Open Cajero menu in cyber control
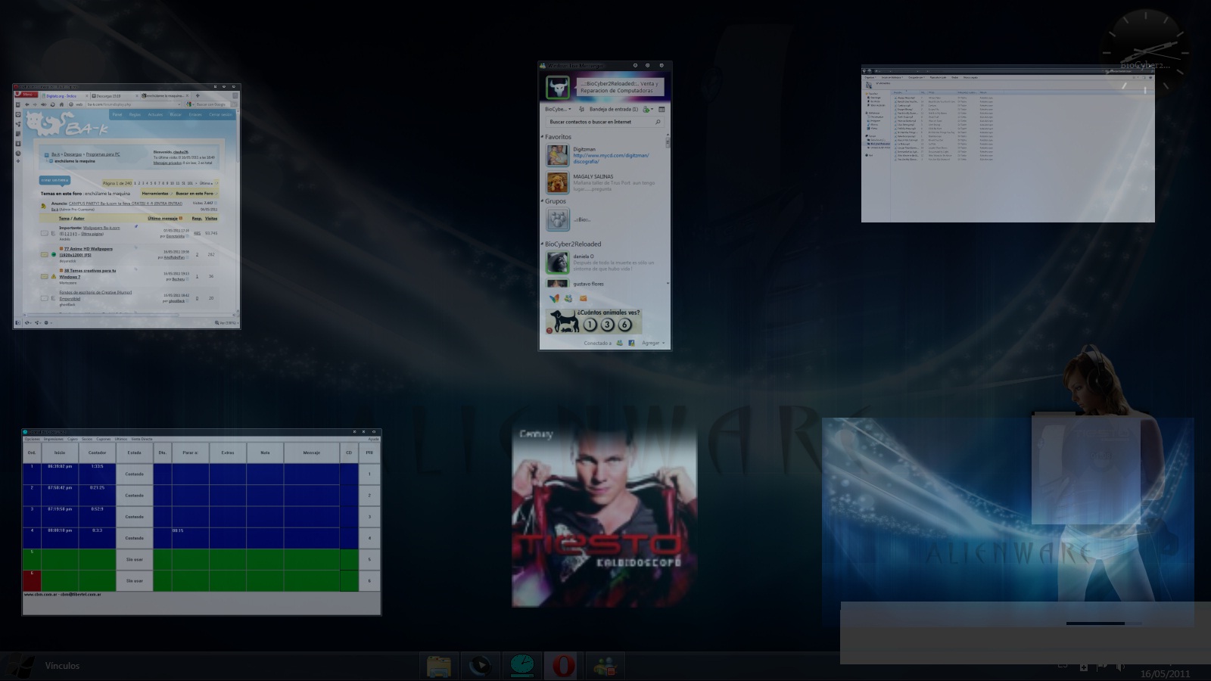1211x681 pixels. (73, 439)
